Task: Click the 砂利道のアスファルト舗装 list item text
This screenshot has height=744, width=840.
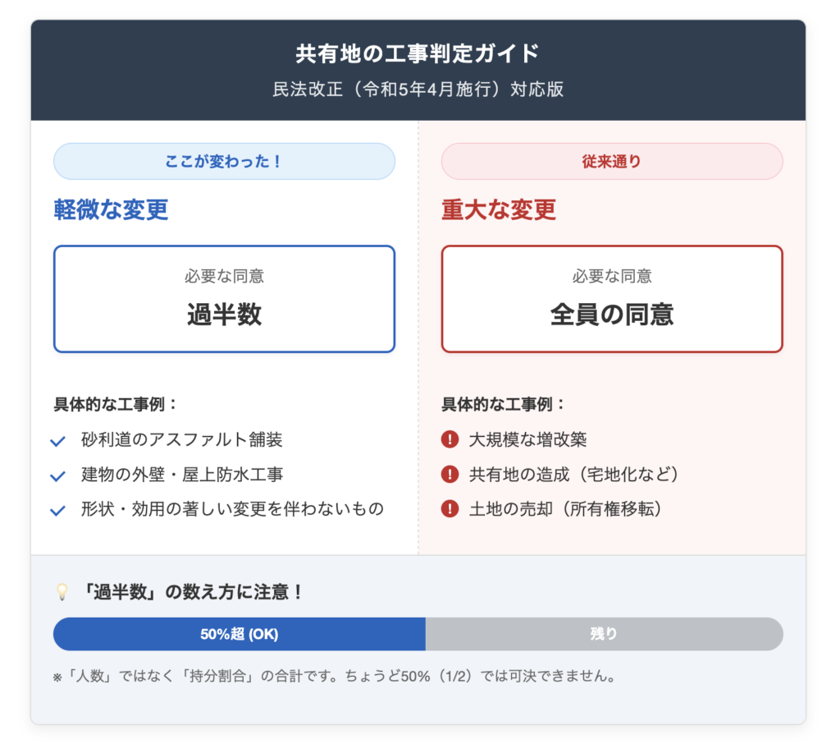Action: point(181,440)
